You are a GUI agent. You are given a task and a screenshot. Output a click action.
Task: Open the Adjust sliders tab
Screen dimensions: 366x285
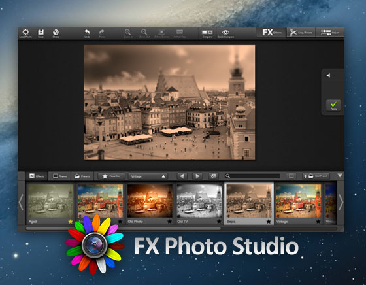[x=329, y=33]
